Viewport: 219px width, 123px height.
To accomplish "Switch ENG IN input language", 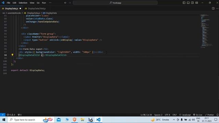I will 198,120.
